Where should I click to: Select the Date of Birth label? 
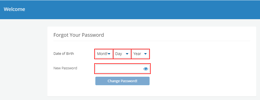(x=64, y=54)
